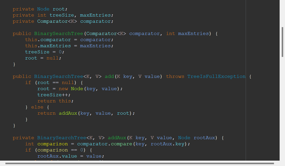285x166 pixels.
Task: Select the TreeIsFullException in the throws clause
Action: point(217,76)
